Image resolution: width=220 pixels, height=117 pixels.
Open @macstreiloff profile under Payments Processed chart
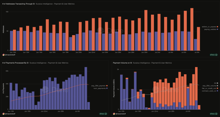coord(10,114)
